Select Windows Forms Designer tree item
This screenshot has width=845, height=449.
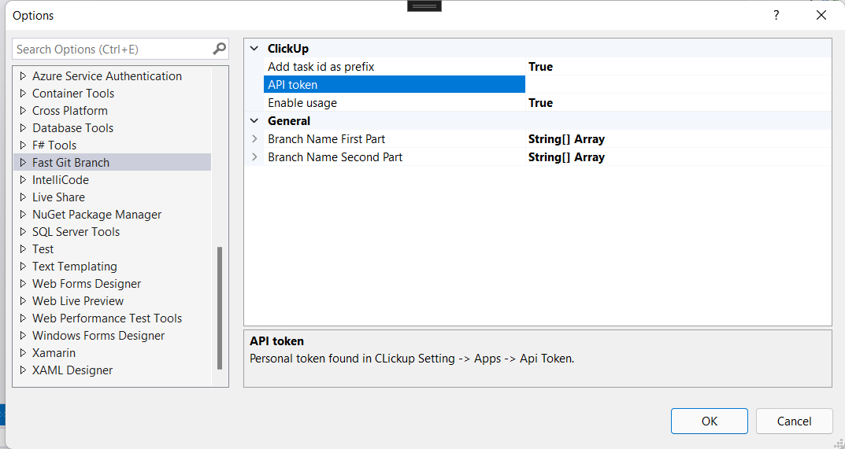point(98,336)
